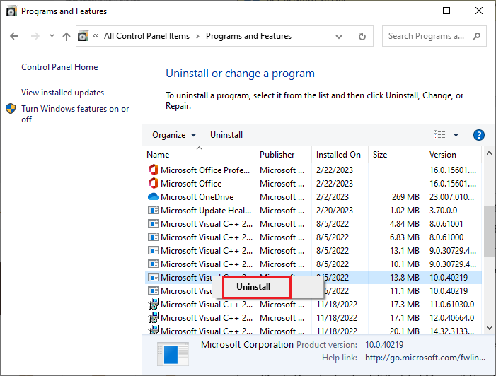
Task: Click Programs and Features breadcrumb
Action: pyautogui.click(x=248, y=36)
